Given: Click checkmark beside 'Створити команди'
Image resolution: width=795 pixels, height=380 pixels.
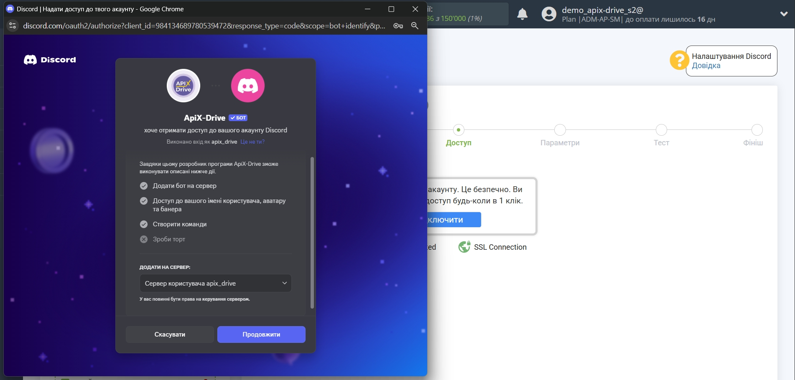Looking at the screenshot, I should click(144, 224).
